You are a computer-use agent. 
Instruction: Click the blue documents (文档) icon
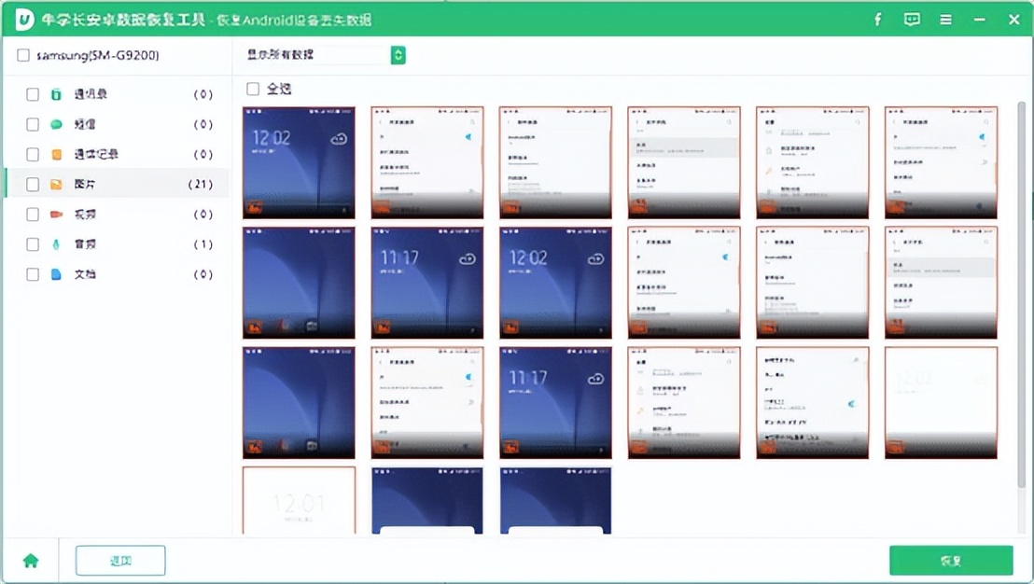pyautogui.click(x=56, y=274)
